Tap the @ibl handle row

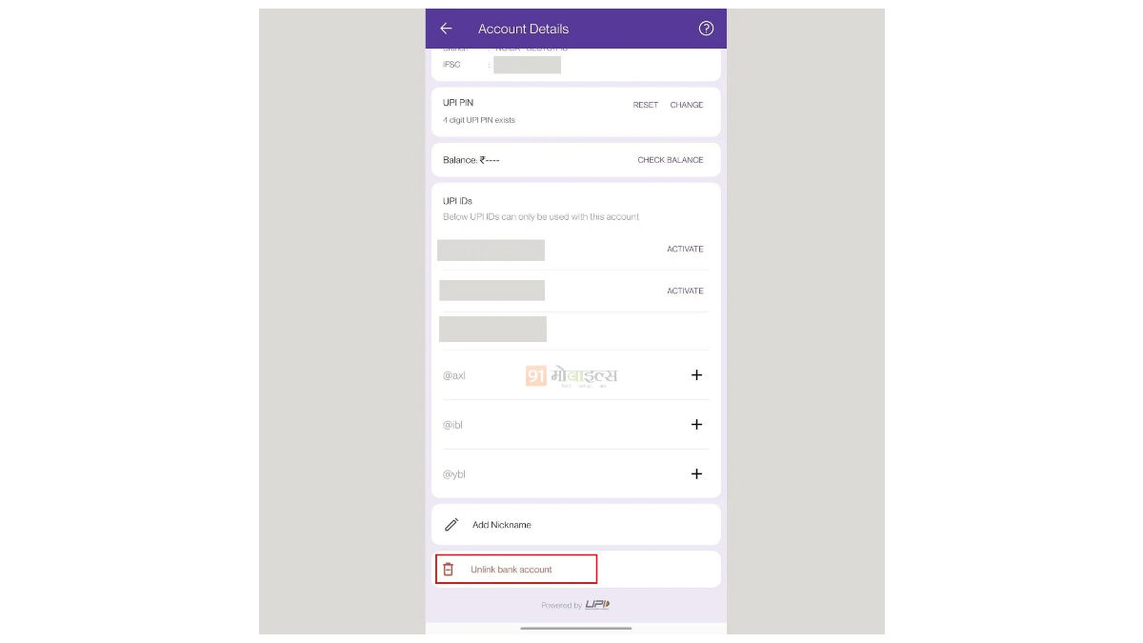coord(576,425)
